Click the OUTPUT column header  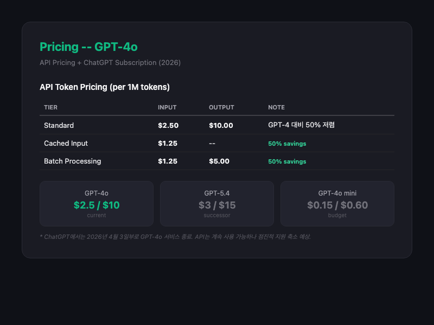[221, 107]
